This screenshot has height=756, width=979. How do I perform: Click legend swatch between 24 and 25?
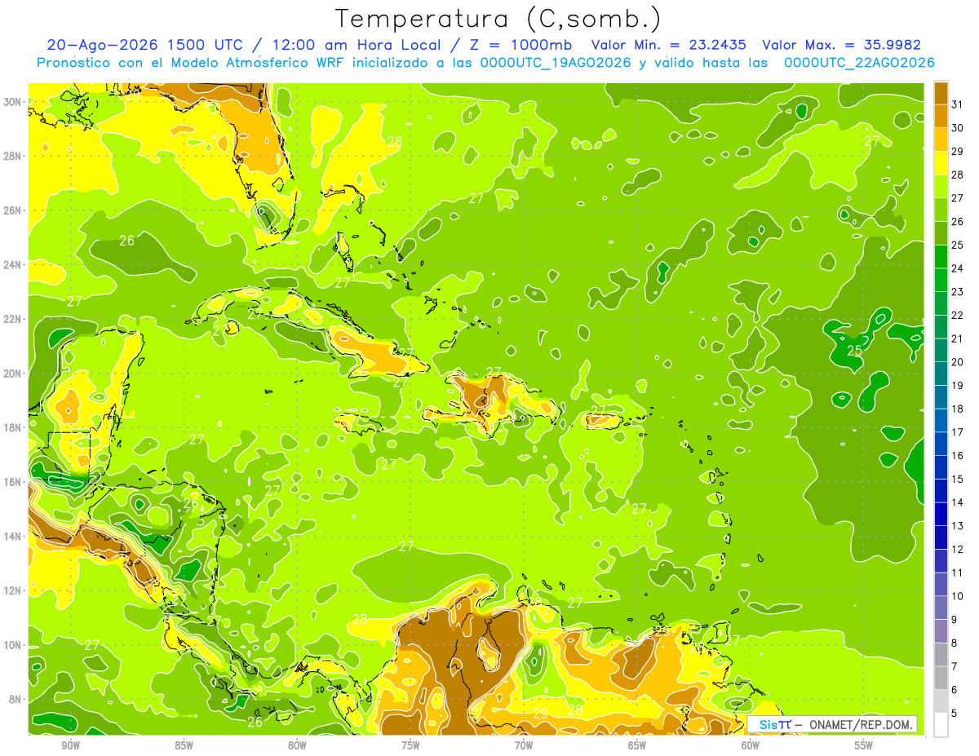tap(941, 256)
